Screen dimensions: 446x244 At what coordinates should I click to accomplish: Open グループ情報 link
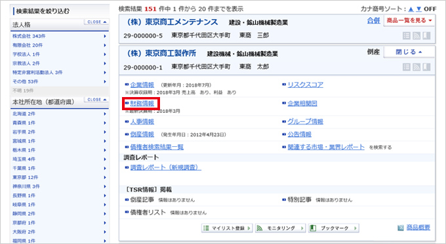coord(306,122)
